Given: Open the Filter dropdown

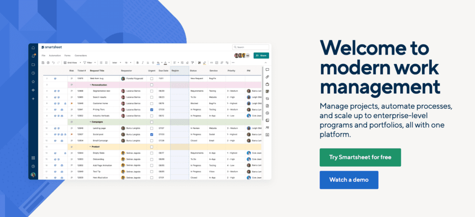Looking at the screenshot, I should pos(90,62).
